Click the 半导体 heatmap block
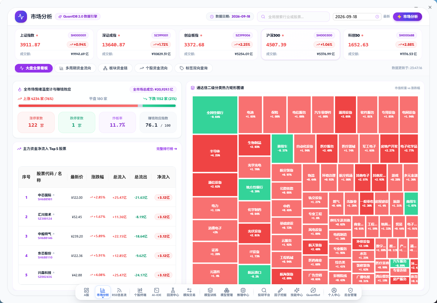437x303 pixels. tap(215, 153)
